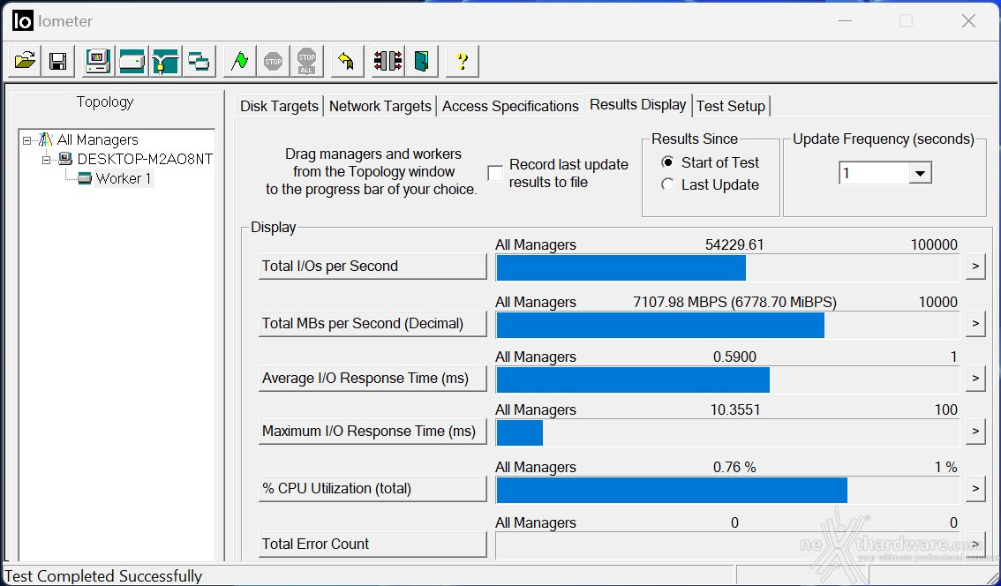Click the % CPU Utilization (total) button
Image resolution: width=1001 pixels, height=586 pixels.
point(373,489)
